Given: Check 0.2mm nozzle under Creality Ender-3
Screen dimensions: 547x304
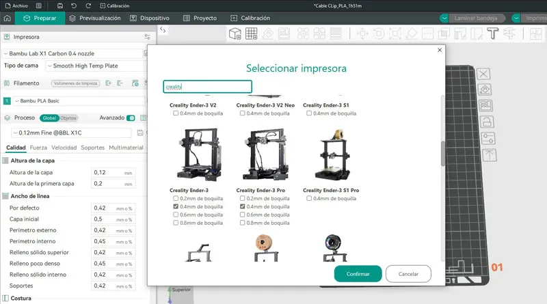Looking at the screenshot, I should pyautogui.click(x=176, y=198).
